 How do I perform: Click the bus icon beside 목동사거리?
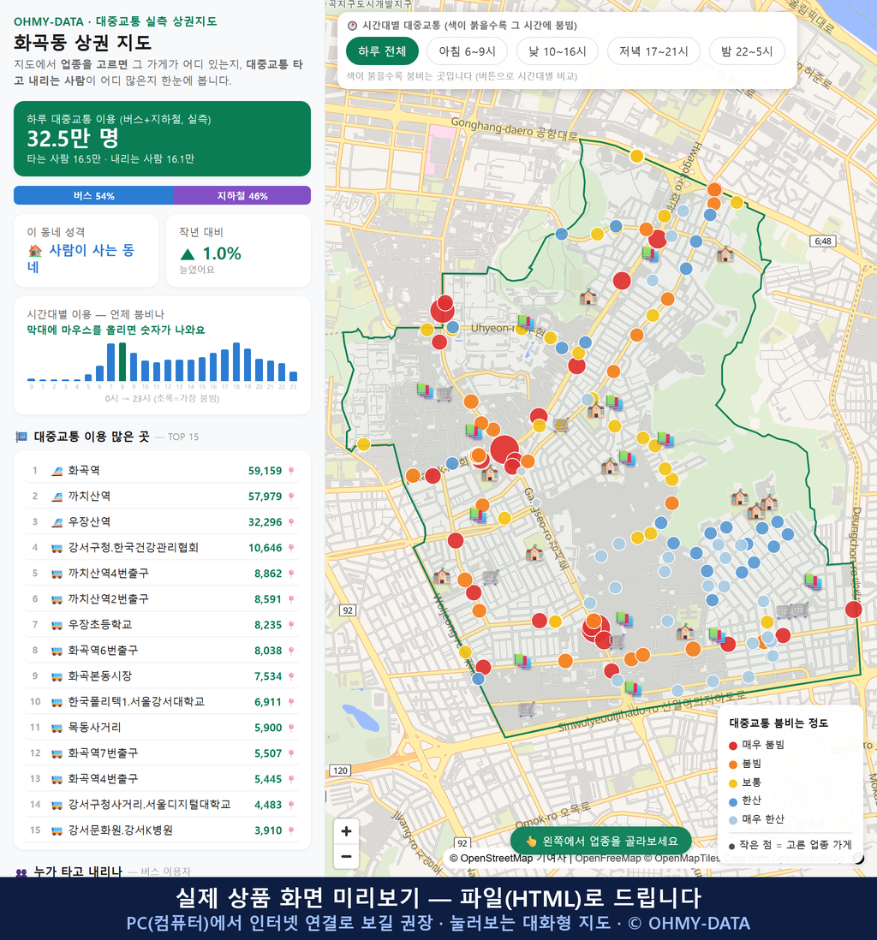[x=57, y=728]
